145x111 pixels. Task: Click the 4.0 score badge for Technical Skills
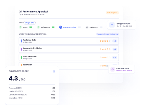tap(115, 41)
